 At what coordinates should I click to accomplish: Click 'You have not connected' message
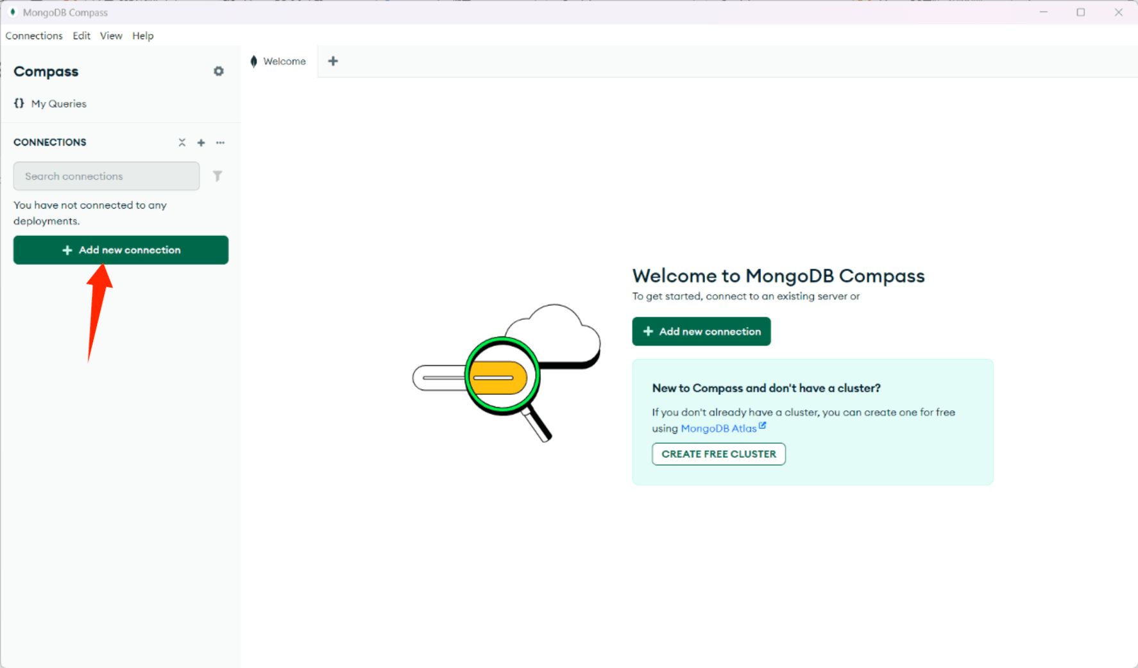(x=90, y=213)
